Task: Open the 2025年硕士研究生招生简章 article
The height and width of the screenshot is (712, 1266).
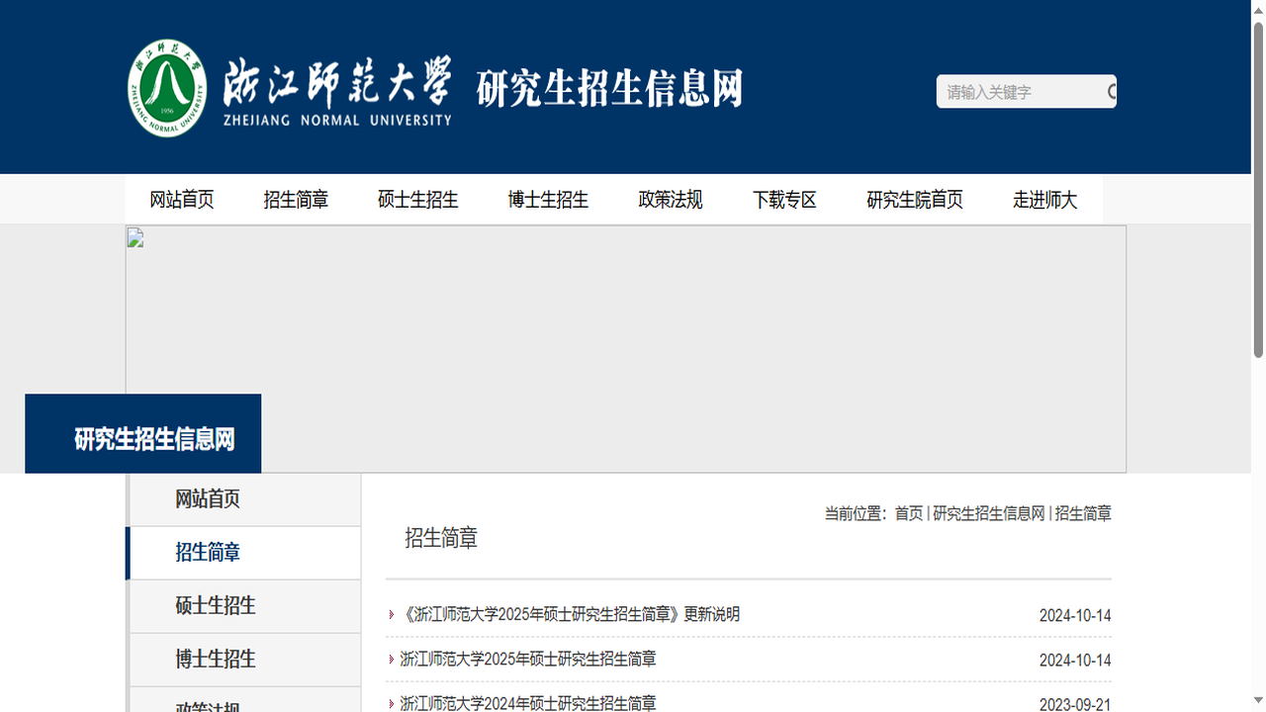Action: coord(527,660)
